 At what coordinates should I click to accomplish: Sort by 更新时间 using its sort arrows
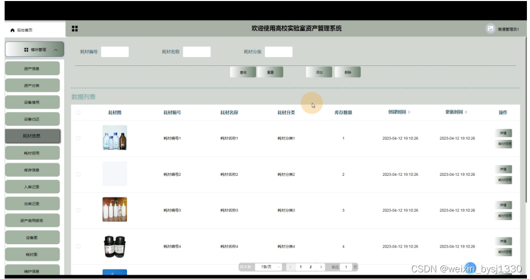click(466, 112)
